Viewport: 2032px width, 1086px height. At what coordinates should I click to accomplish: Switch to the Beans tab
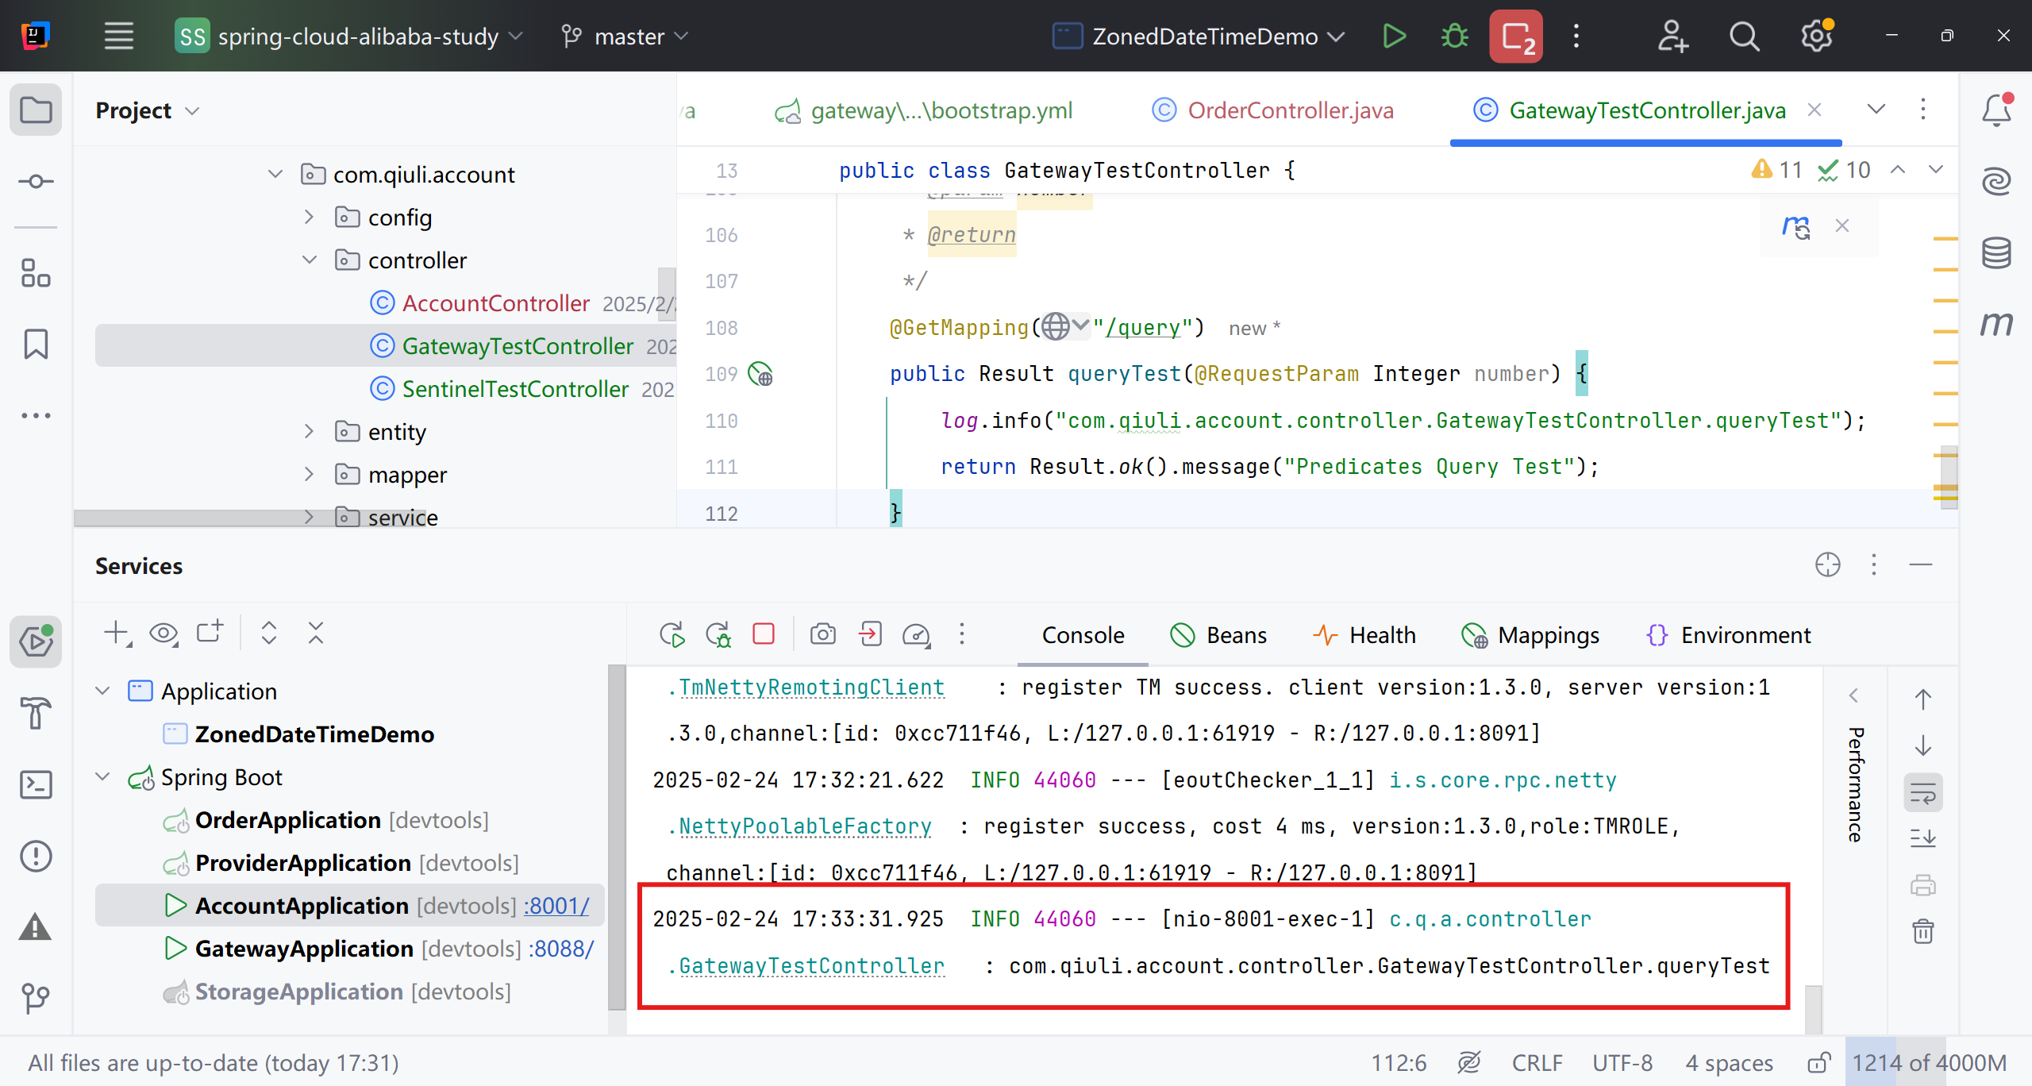point(1218,635)
